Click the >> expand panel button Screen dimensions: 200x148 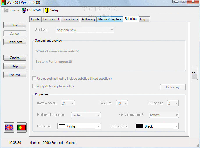(x=195, y=73)
